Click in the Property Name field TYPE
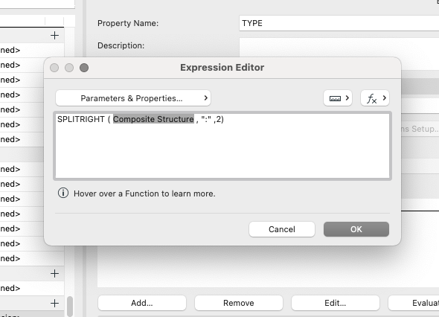This screenshot has width=439, height=317. click(339, 23)
